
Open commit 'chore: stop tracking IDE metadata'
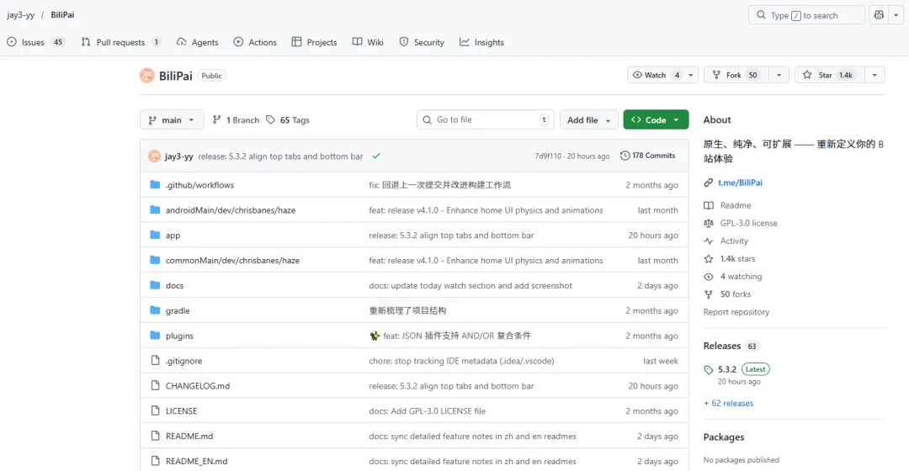(461, 361)
